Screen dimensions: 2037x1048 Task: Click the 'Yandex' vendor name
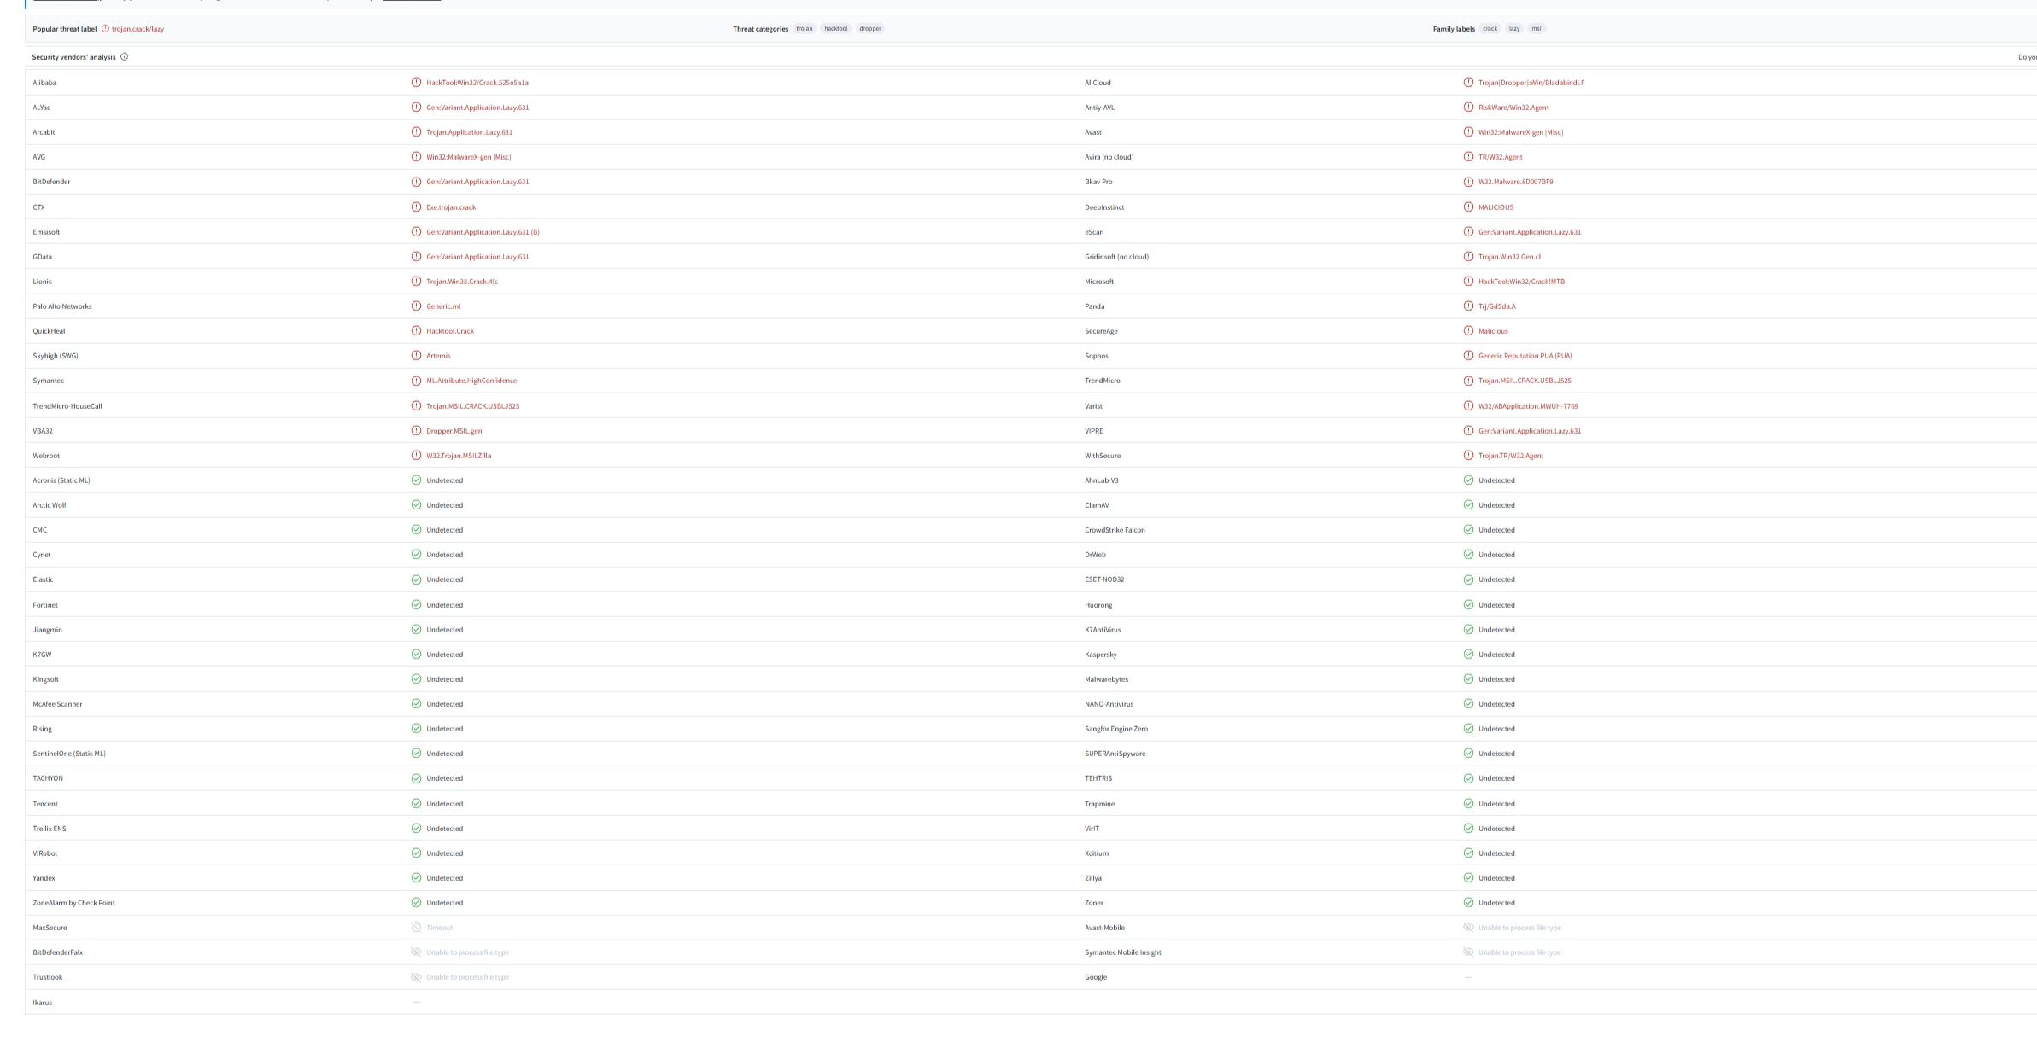pos(44,878)
